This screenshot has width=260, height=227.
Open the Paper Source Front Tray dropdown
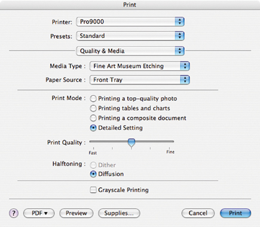pyautogui.click(x=139, y=80)
